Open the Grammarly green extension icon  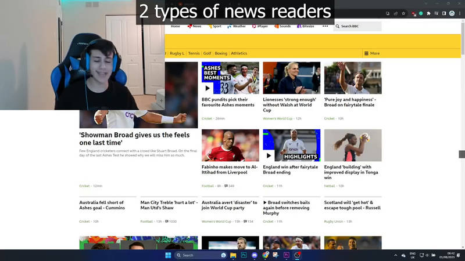[x=421, y=13]
